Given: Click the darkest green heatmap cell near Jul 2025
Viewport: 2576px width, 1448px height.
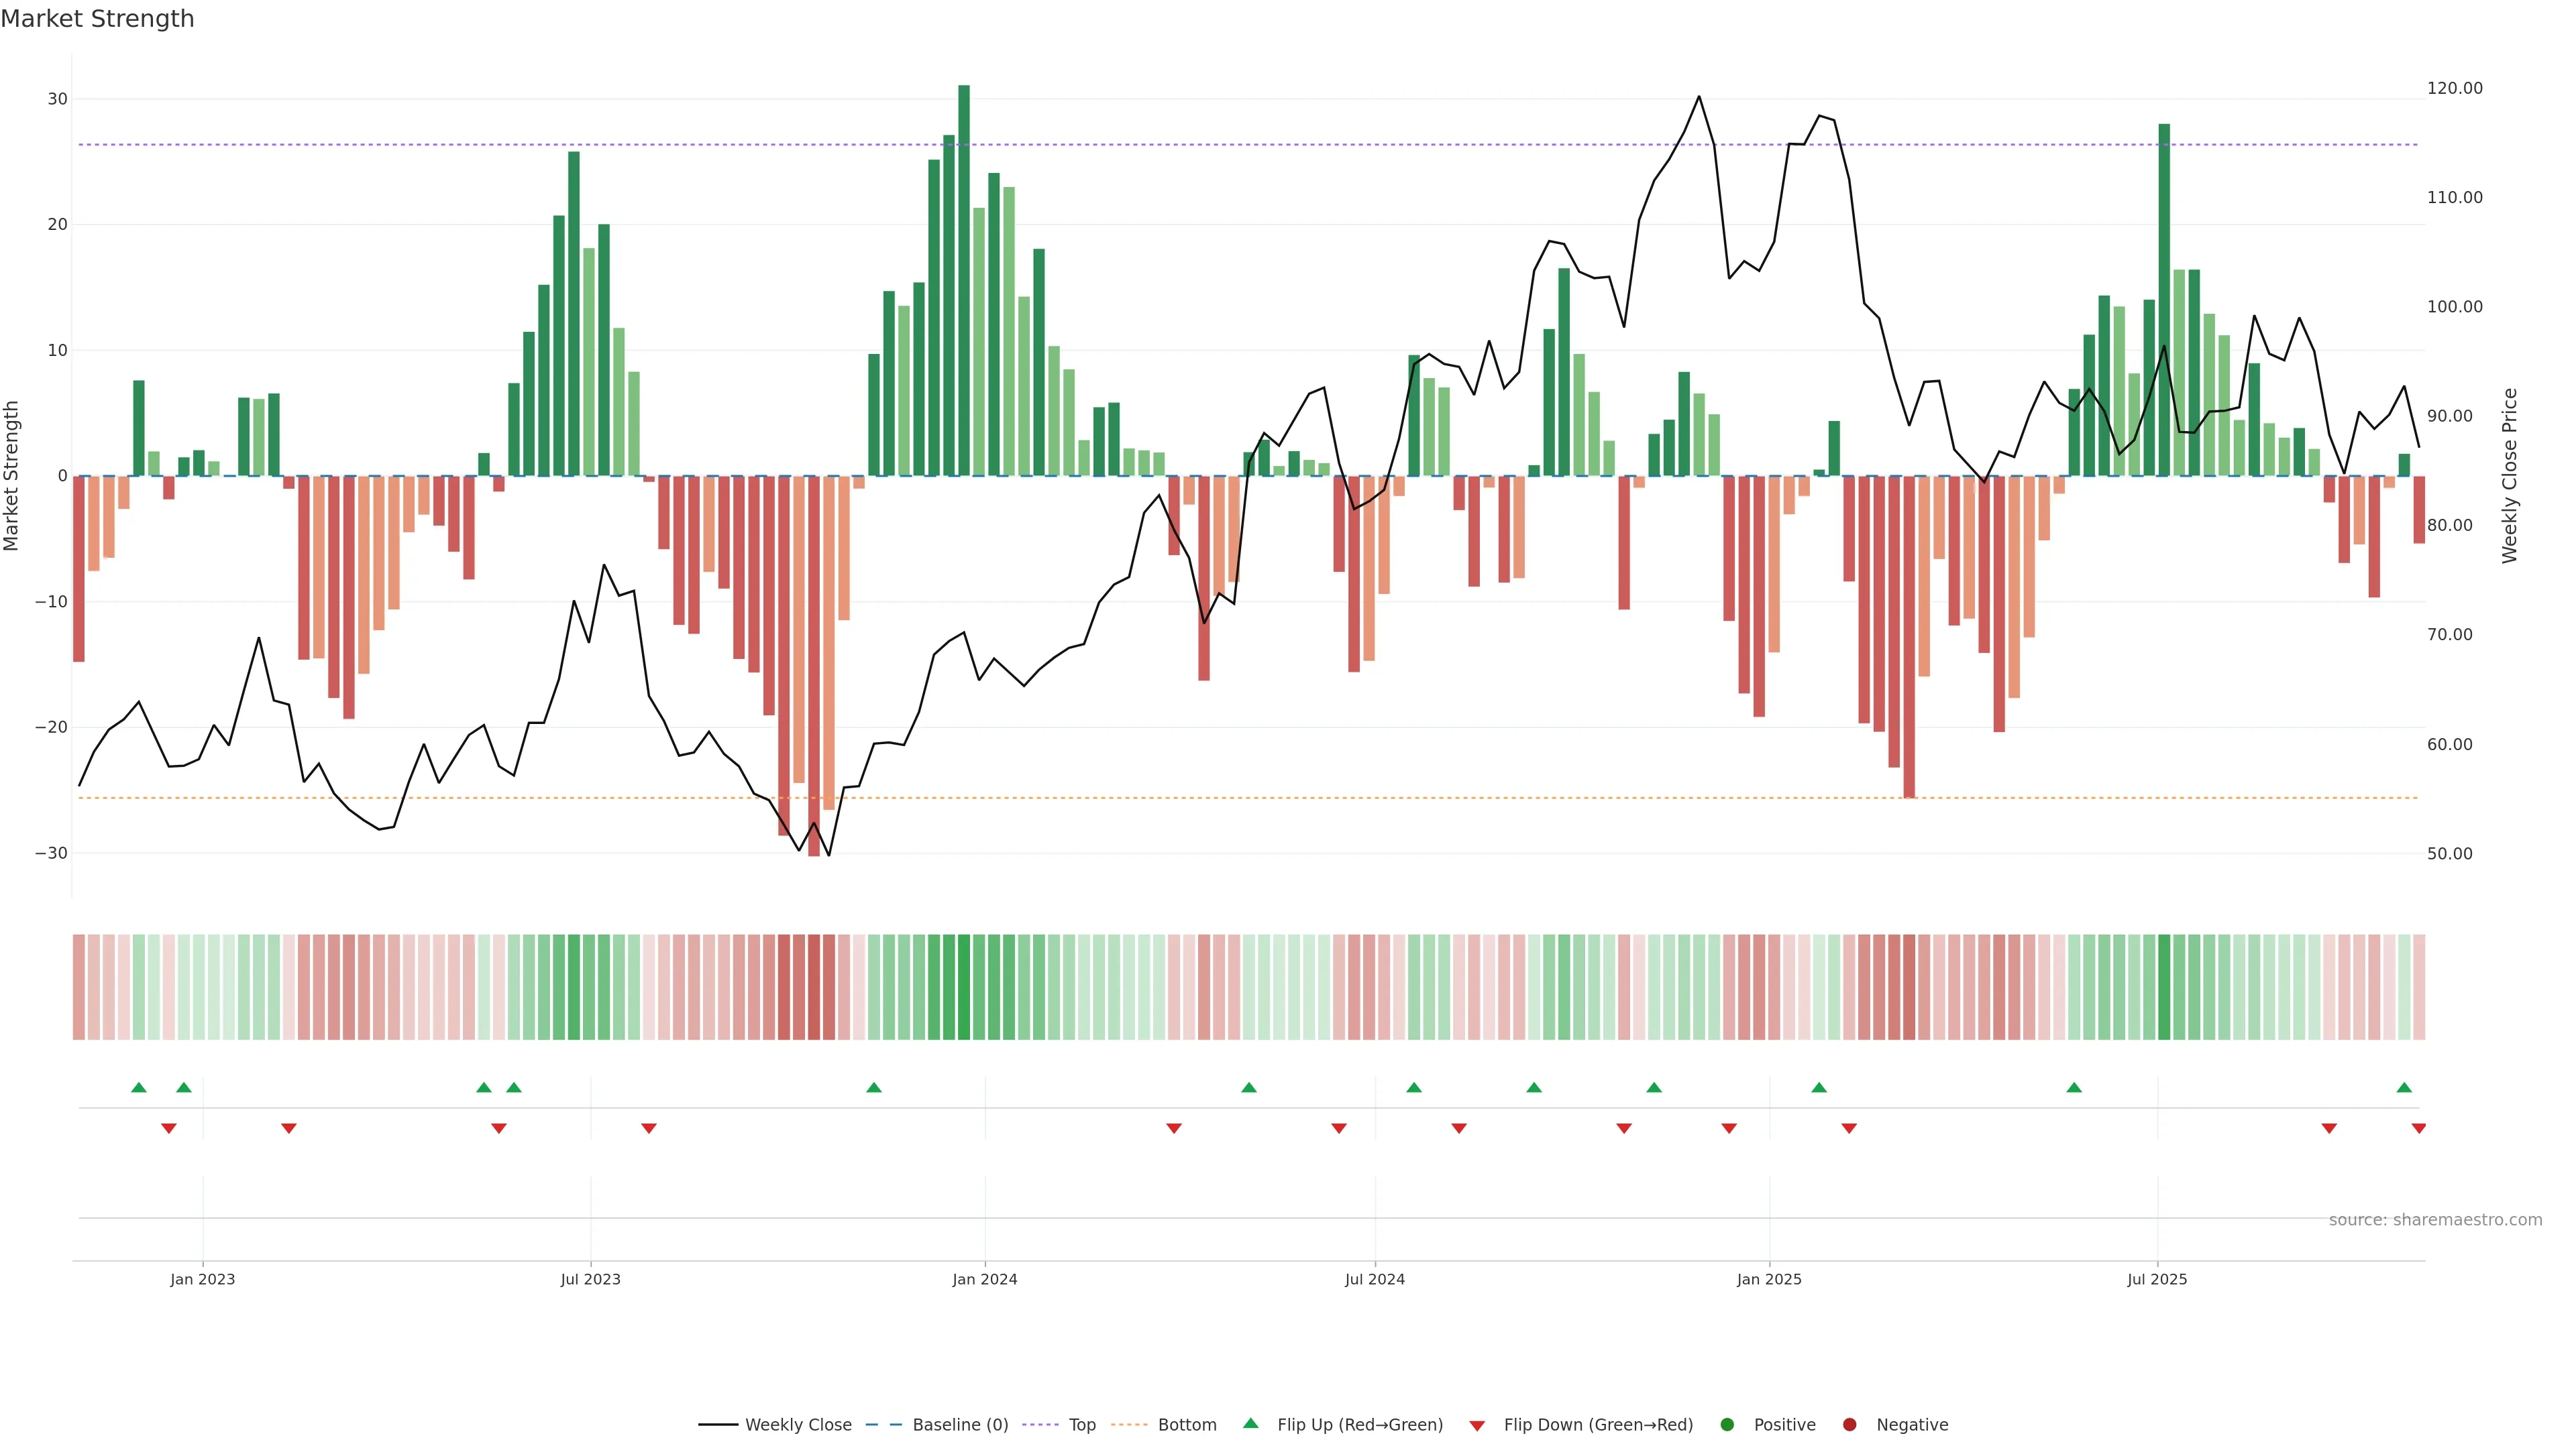Looking at the screenshot, I should (x=2164, y=987).
